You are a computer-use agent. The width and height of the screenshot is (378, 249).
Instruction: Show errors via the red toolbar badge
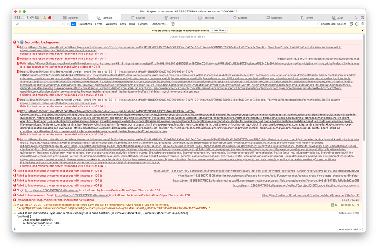tap(50, 17)
